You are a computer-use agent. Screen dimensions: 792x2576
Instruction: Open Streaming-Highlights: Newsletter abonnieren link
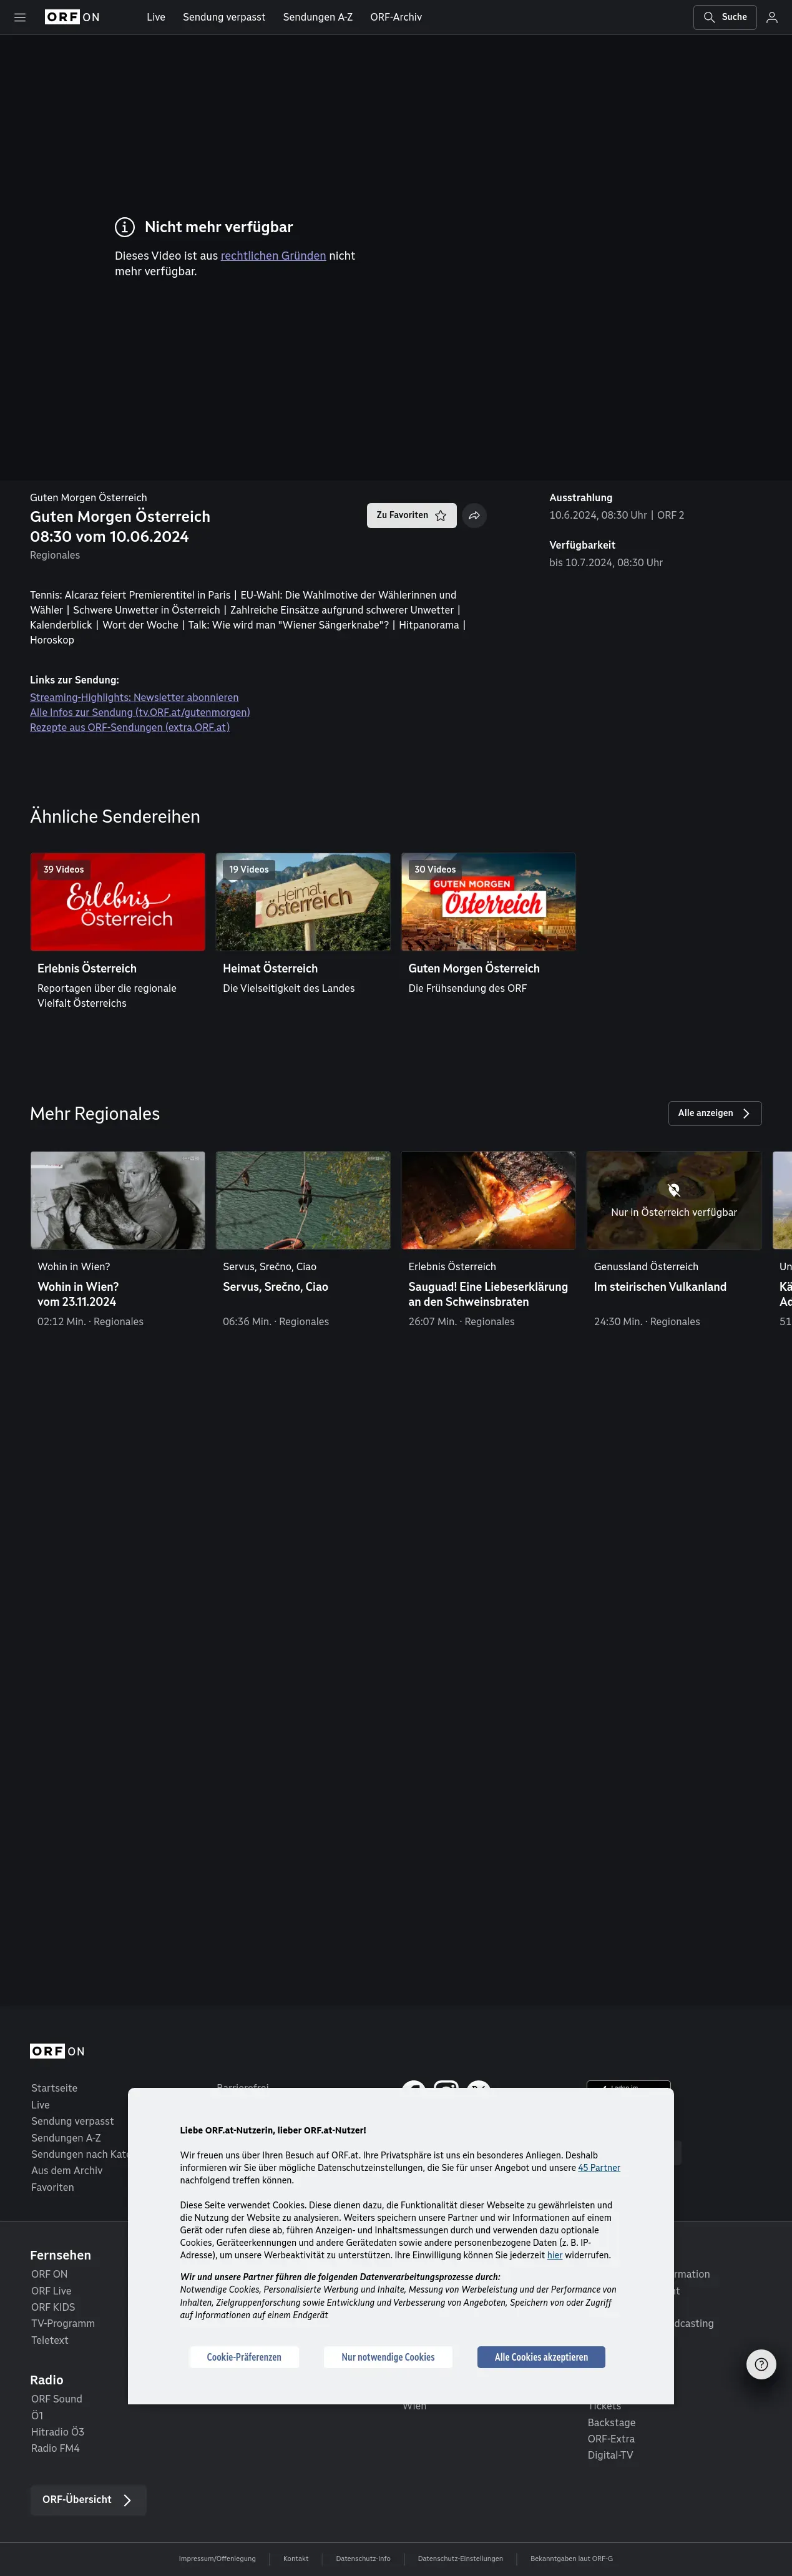point(134,697)
